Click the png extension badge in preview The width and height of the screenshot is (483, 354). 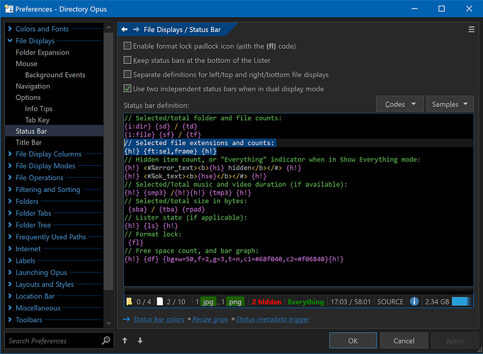235,302
